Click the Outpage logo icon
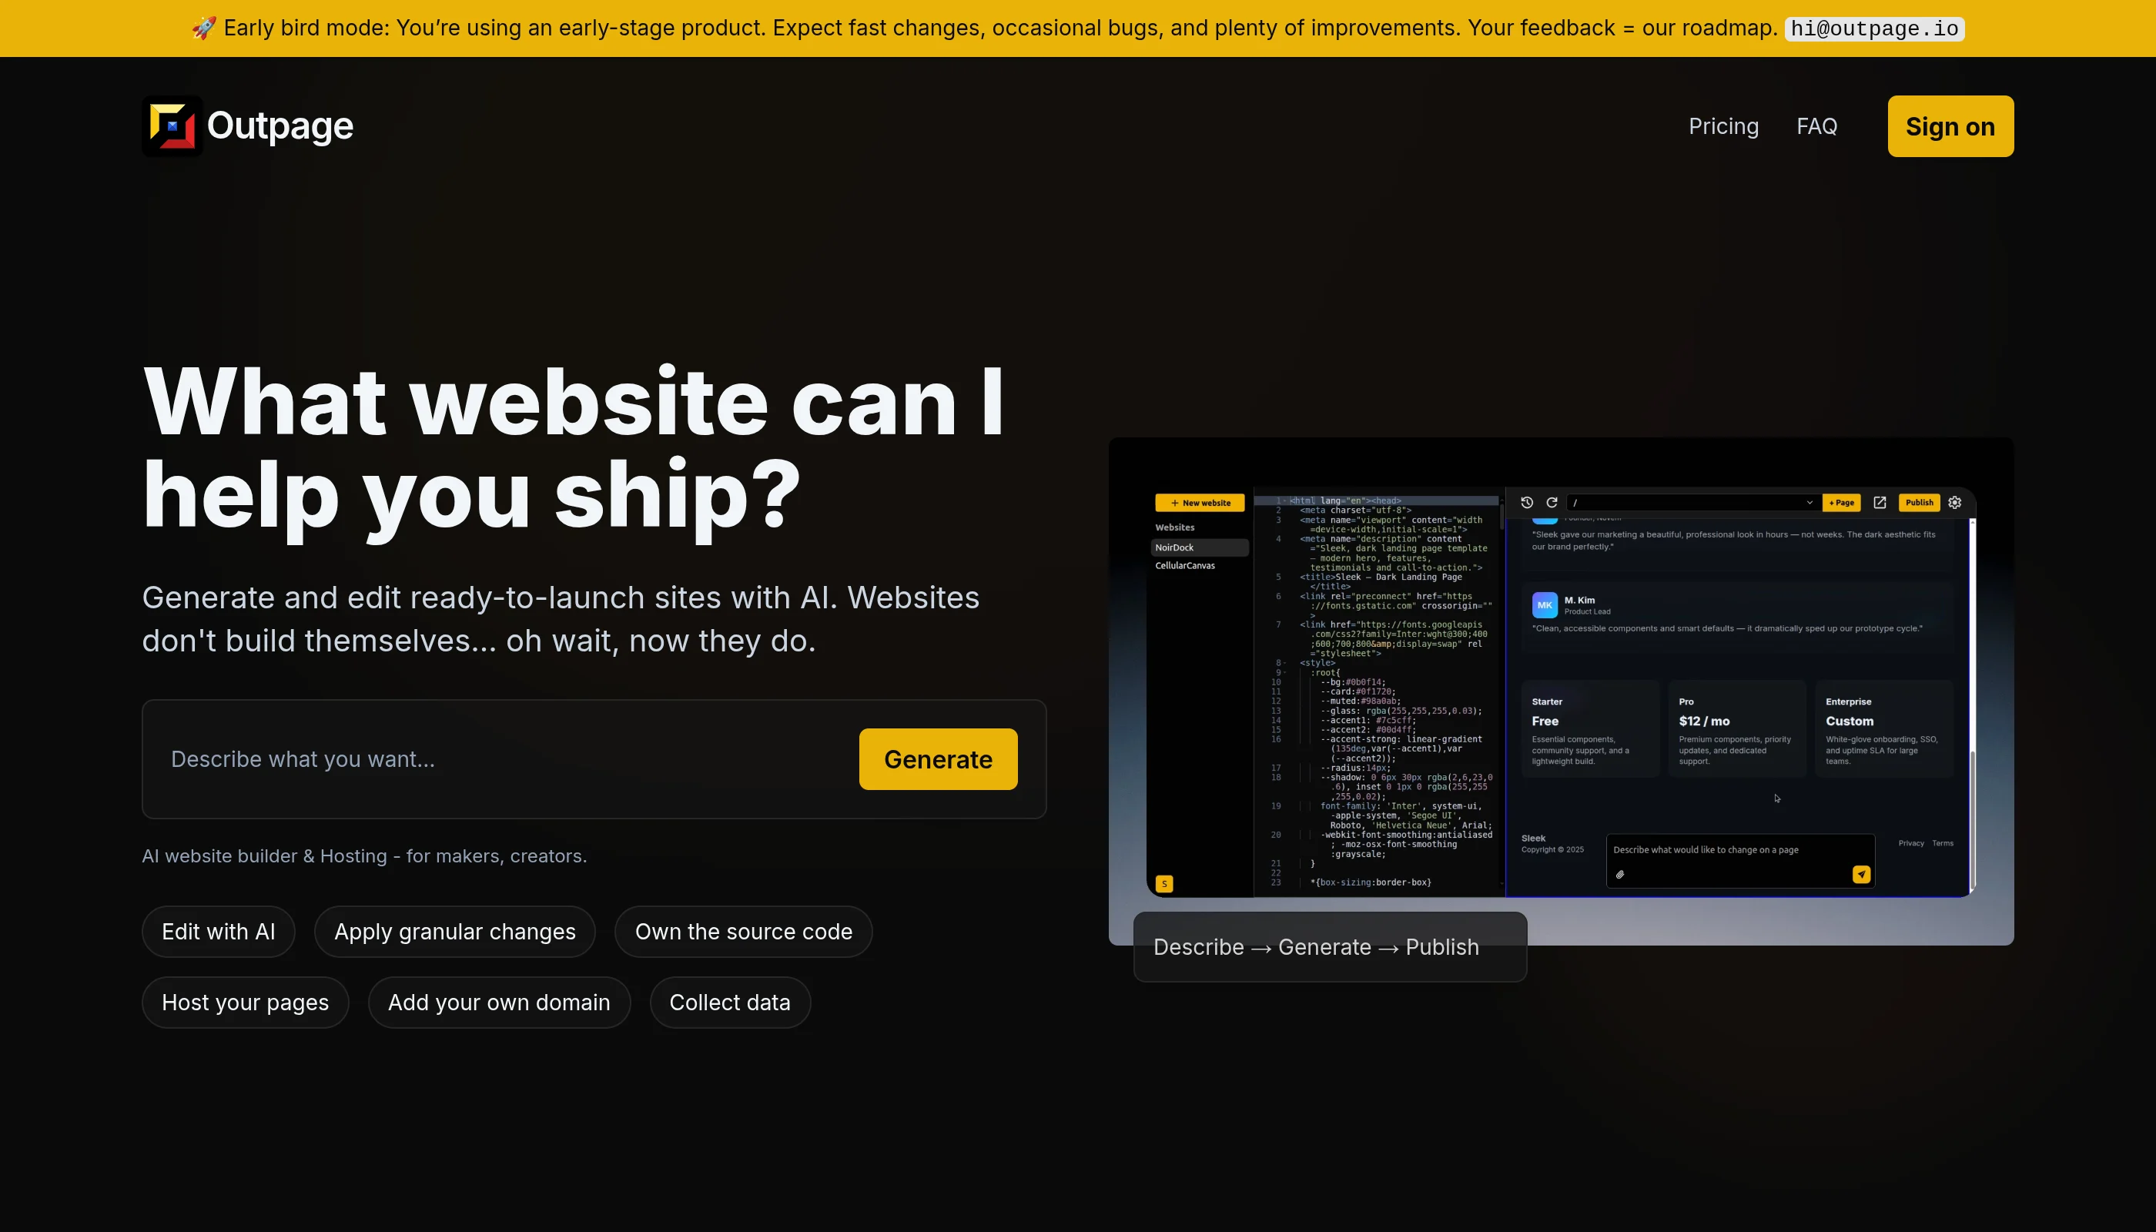Image resolution: width=2156 pixels, height=1232 pixels. tap(172, 126)
